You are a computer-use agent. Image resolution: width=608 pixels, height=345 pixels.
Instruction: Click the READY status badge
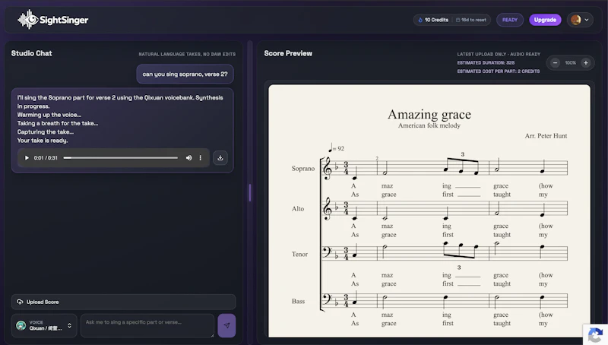pos(510,20)
